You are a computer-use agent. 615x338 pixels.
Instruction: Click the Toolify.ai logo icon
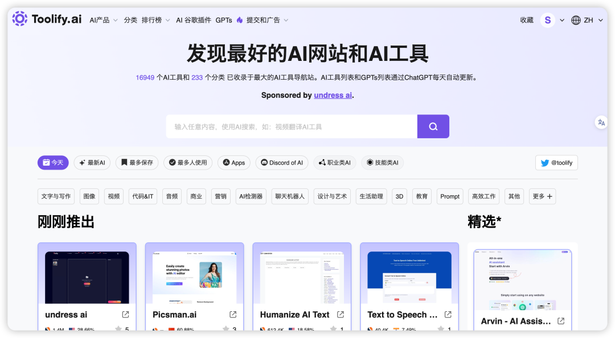coord(19,18)
